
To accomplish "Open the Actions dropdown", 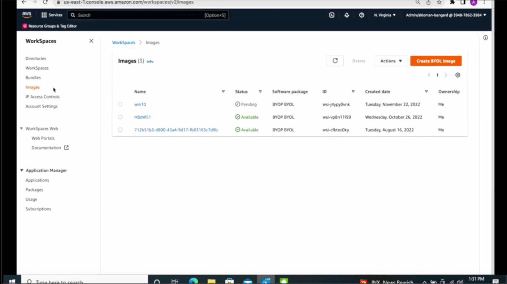I will coord(391,61).
